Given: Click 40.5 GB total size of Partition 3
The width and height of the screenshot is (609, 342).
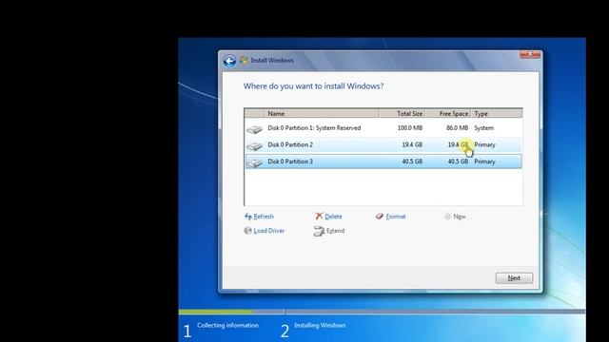Looking at the screenshot, I should tap(412, 161).
